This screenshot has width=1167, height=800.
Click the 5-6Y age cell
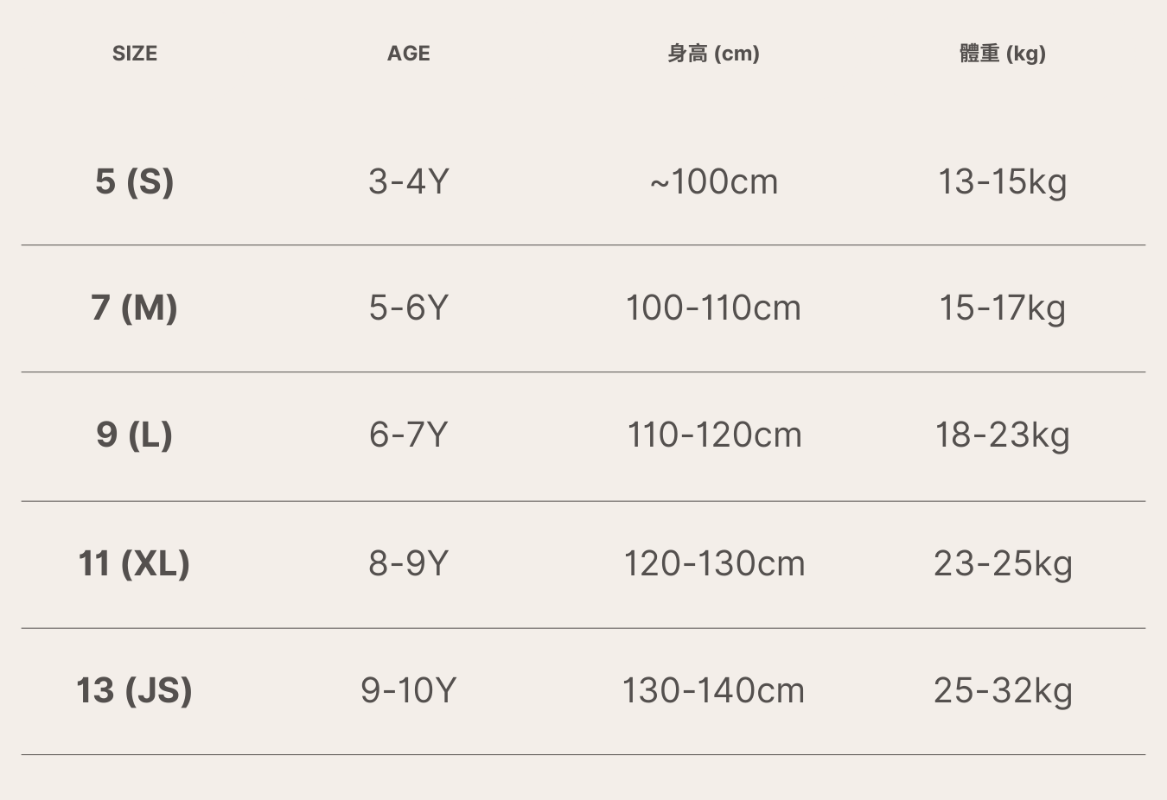pyautogui.click(x=408, y=308)
